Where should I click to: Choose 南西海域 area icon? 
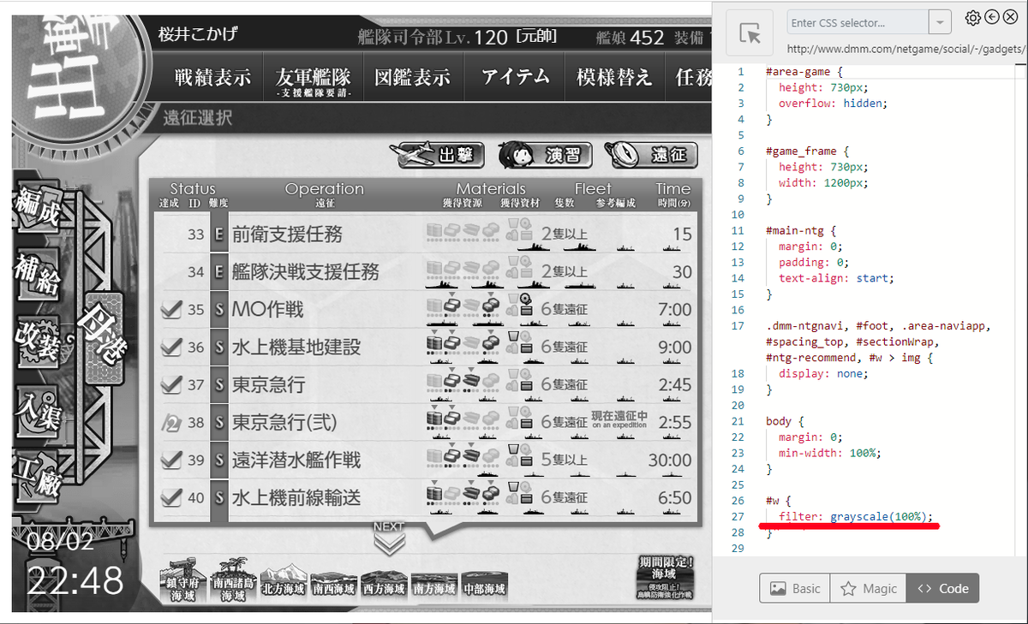[334, 584]
